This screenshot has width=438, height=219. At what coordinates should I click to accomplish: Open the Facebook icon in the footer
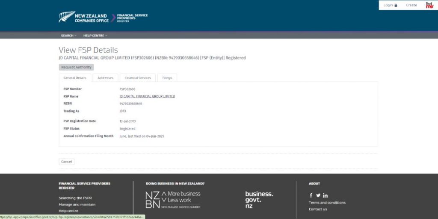click(311, 195)
